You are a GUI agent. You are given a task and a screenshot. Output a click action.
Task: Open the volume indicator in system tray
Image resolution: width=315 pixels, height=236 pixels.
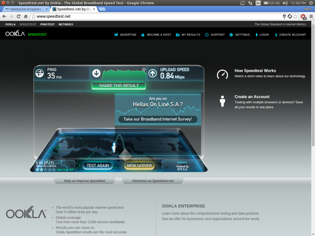285,3
